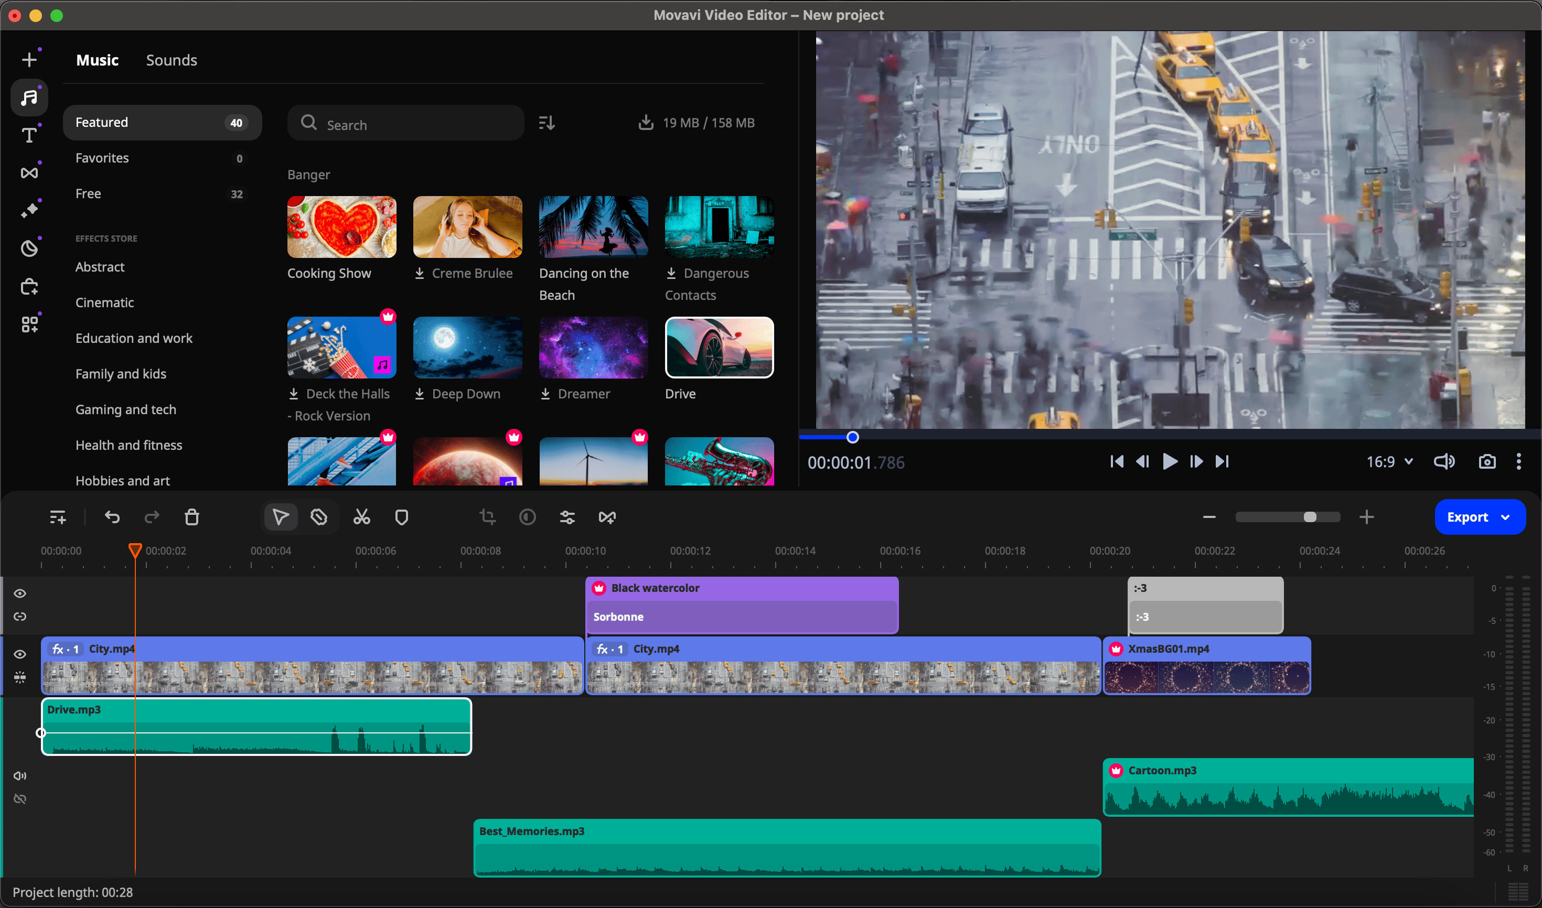Toggle visibility of the titles track

[19, 593]
